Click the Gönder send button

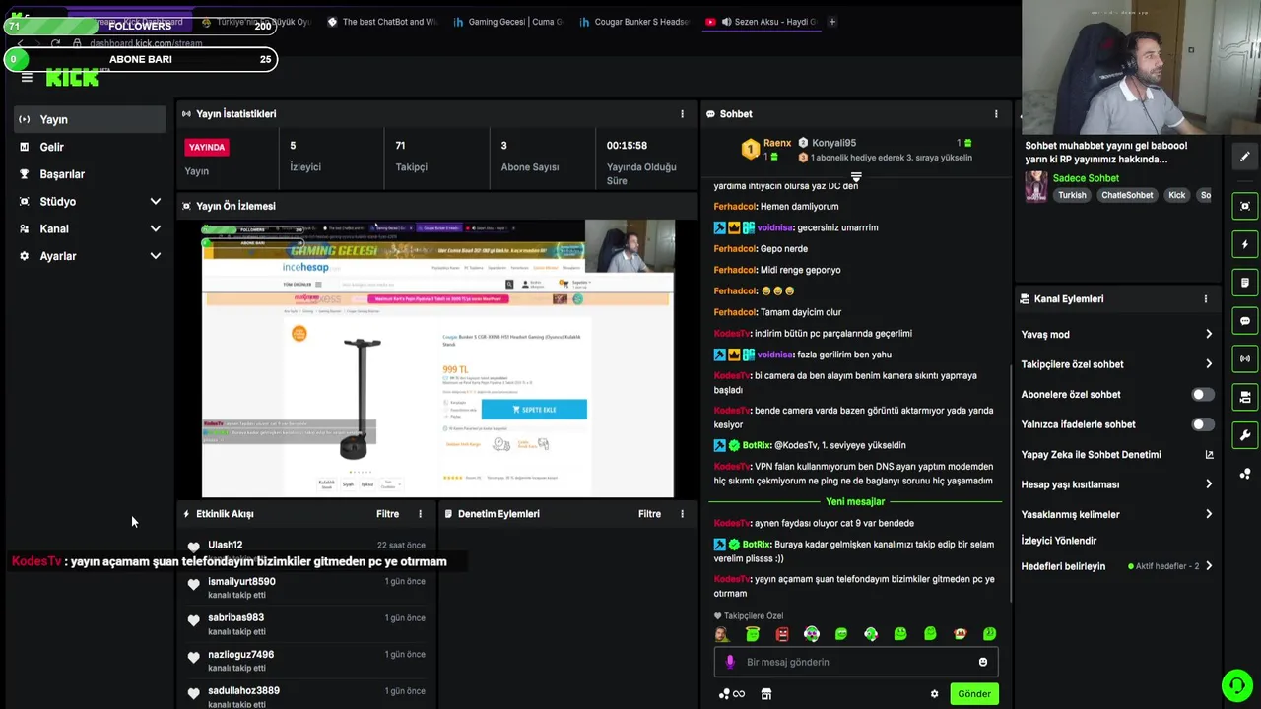(974, 694)
